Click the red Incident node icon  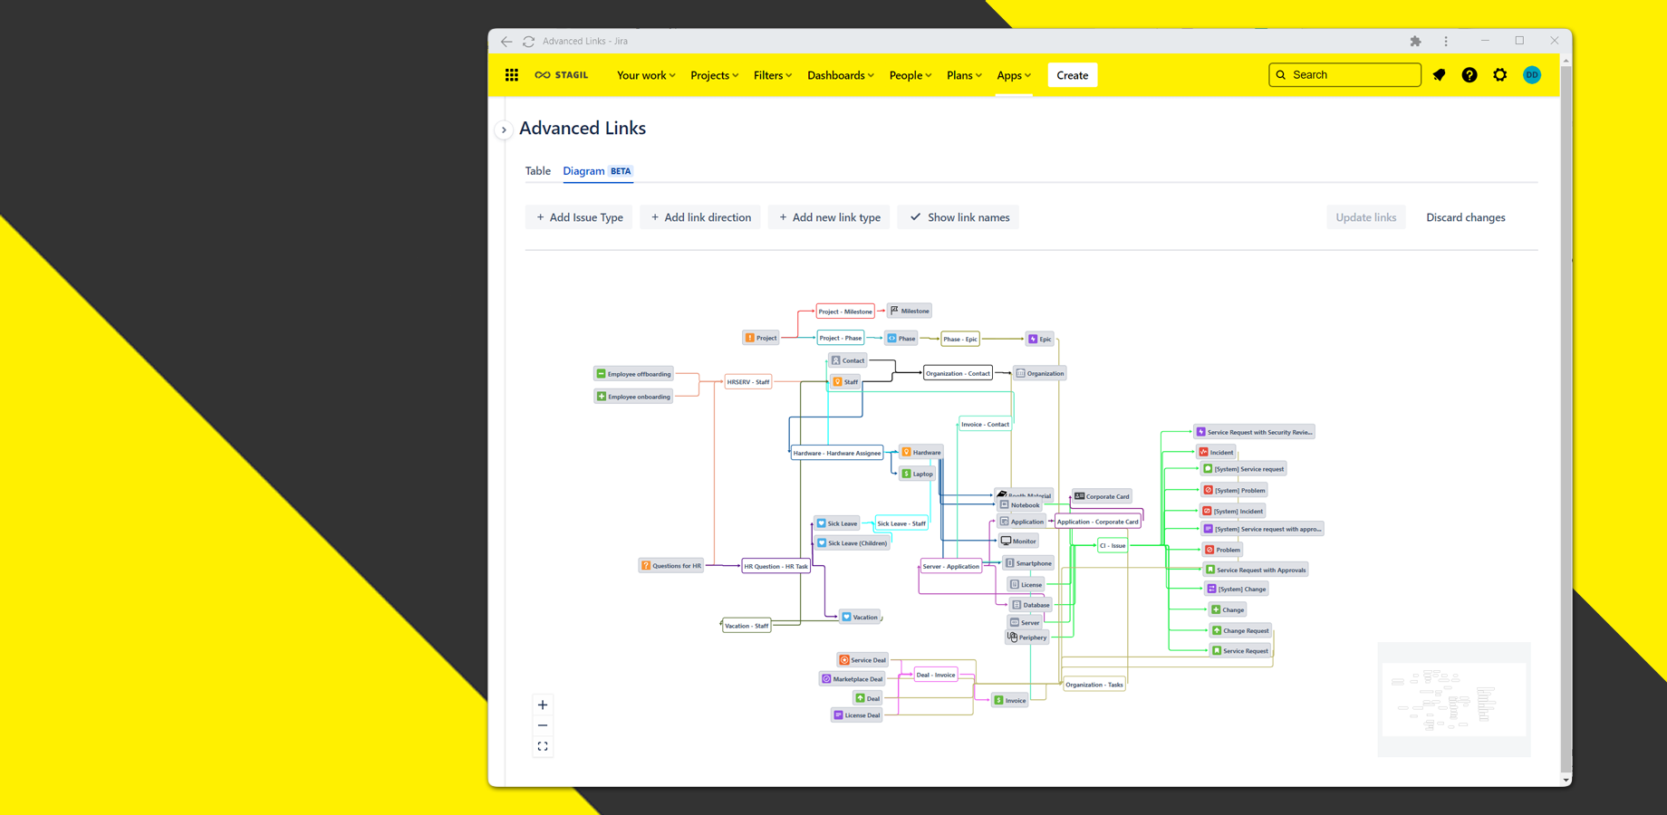click(x=1205, y=452)
